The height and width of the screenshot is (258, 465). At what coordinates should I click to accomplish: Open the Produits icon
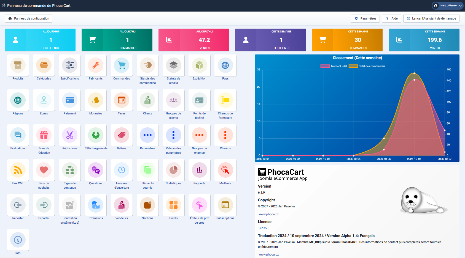(18, 65)
